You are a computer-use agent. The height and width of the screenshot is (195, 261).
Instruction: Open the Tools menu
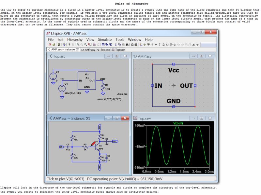pyautogui.click(x=120, y=39)
